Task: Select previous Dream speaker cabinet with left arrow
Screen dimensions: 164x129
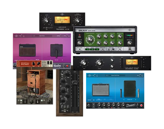Action: 124,100
